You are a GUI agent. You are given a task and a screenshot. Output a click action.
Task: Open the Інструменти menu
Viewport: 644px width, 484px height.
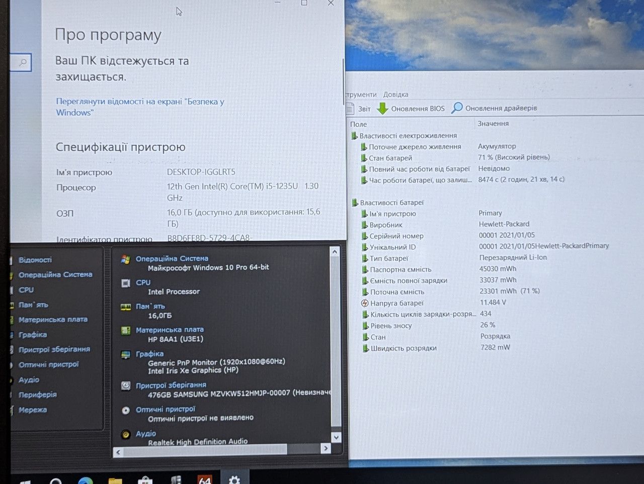(x=361, y=94)
